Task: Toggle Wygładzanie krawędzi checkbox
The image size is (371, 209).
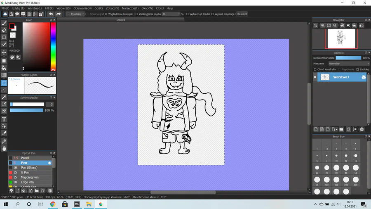Action: tap(106, 14)
